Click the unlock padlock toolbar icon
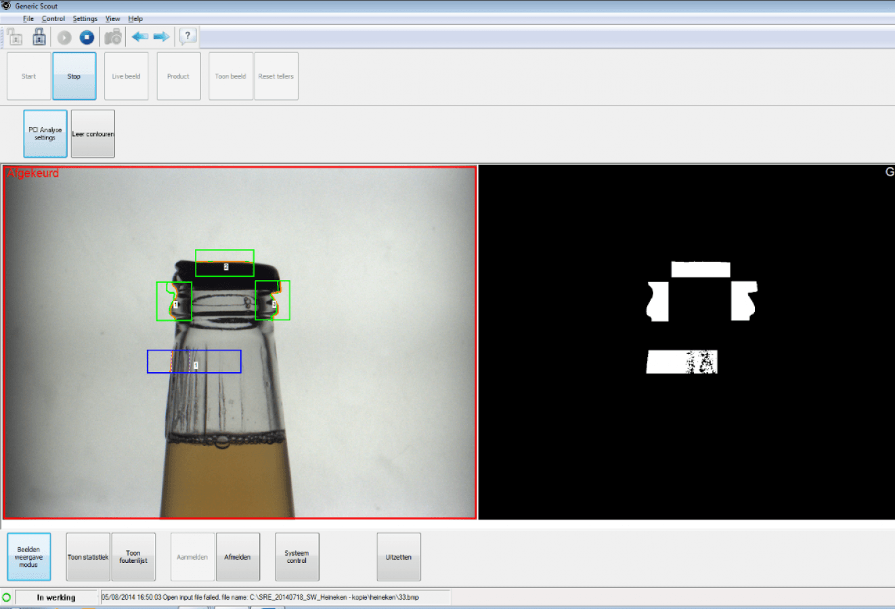The image size is (895, 609). [14, 37]
